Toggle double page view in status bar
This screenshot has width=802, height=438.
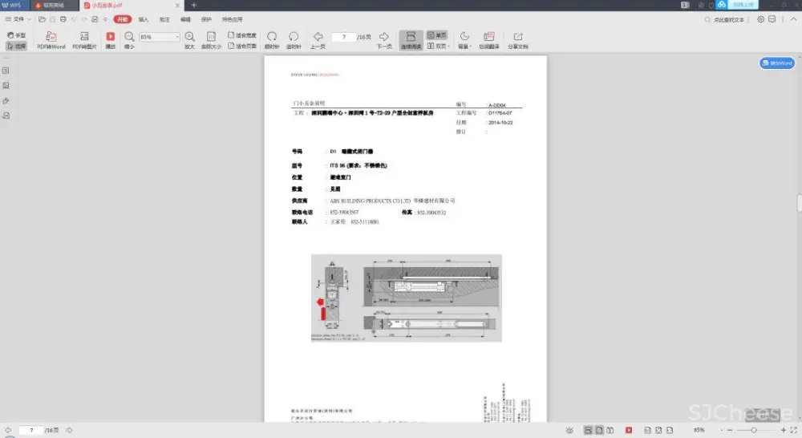click(x=610, y=430)
